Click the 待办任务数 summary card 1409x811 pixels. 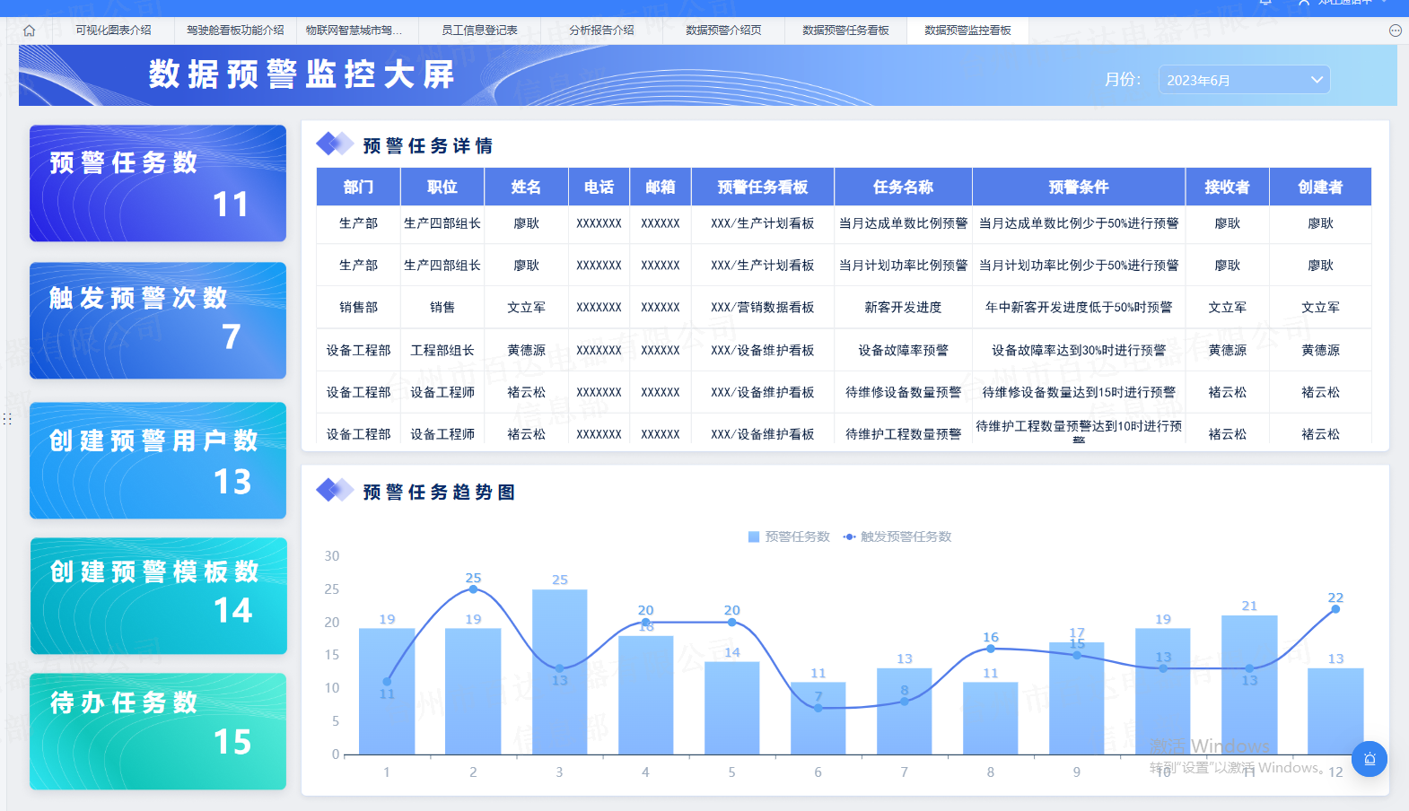[x=158, y=731]
